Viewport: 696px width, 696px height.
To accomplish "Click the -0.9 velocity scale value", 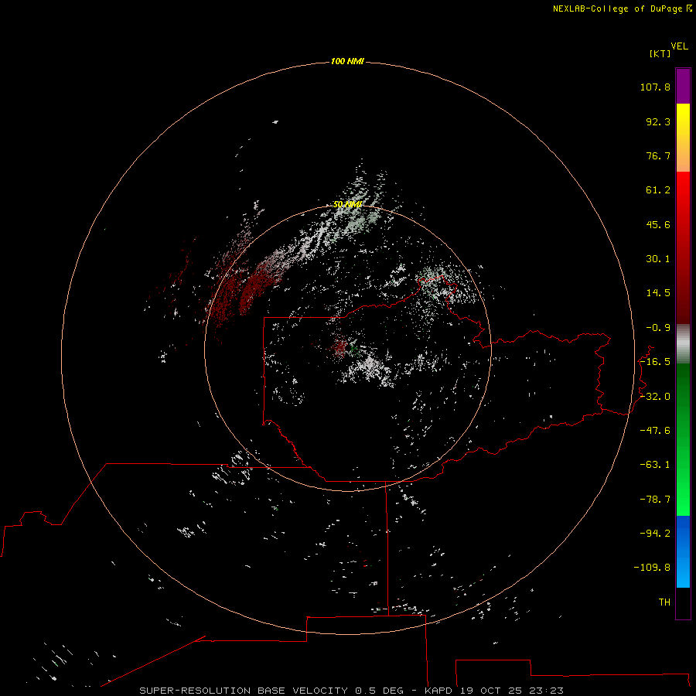I will (x=658, y=328).
